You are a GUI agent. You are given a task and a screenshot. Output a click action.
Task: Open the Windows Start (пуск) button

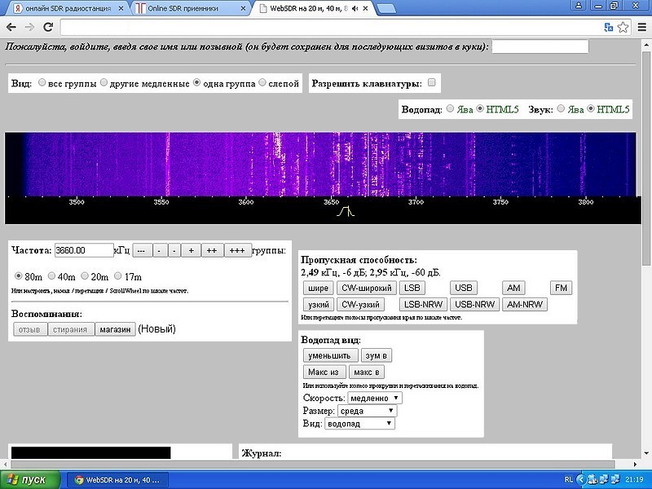click(x=29, y=479)
